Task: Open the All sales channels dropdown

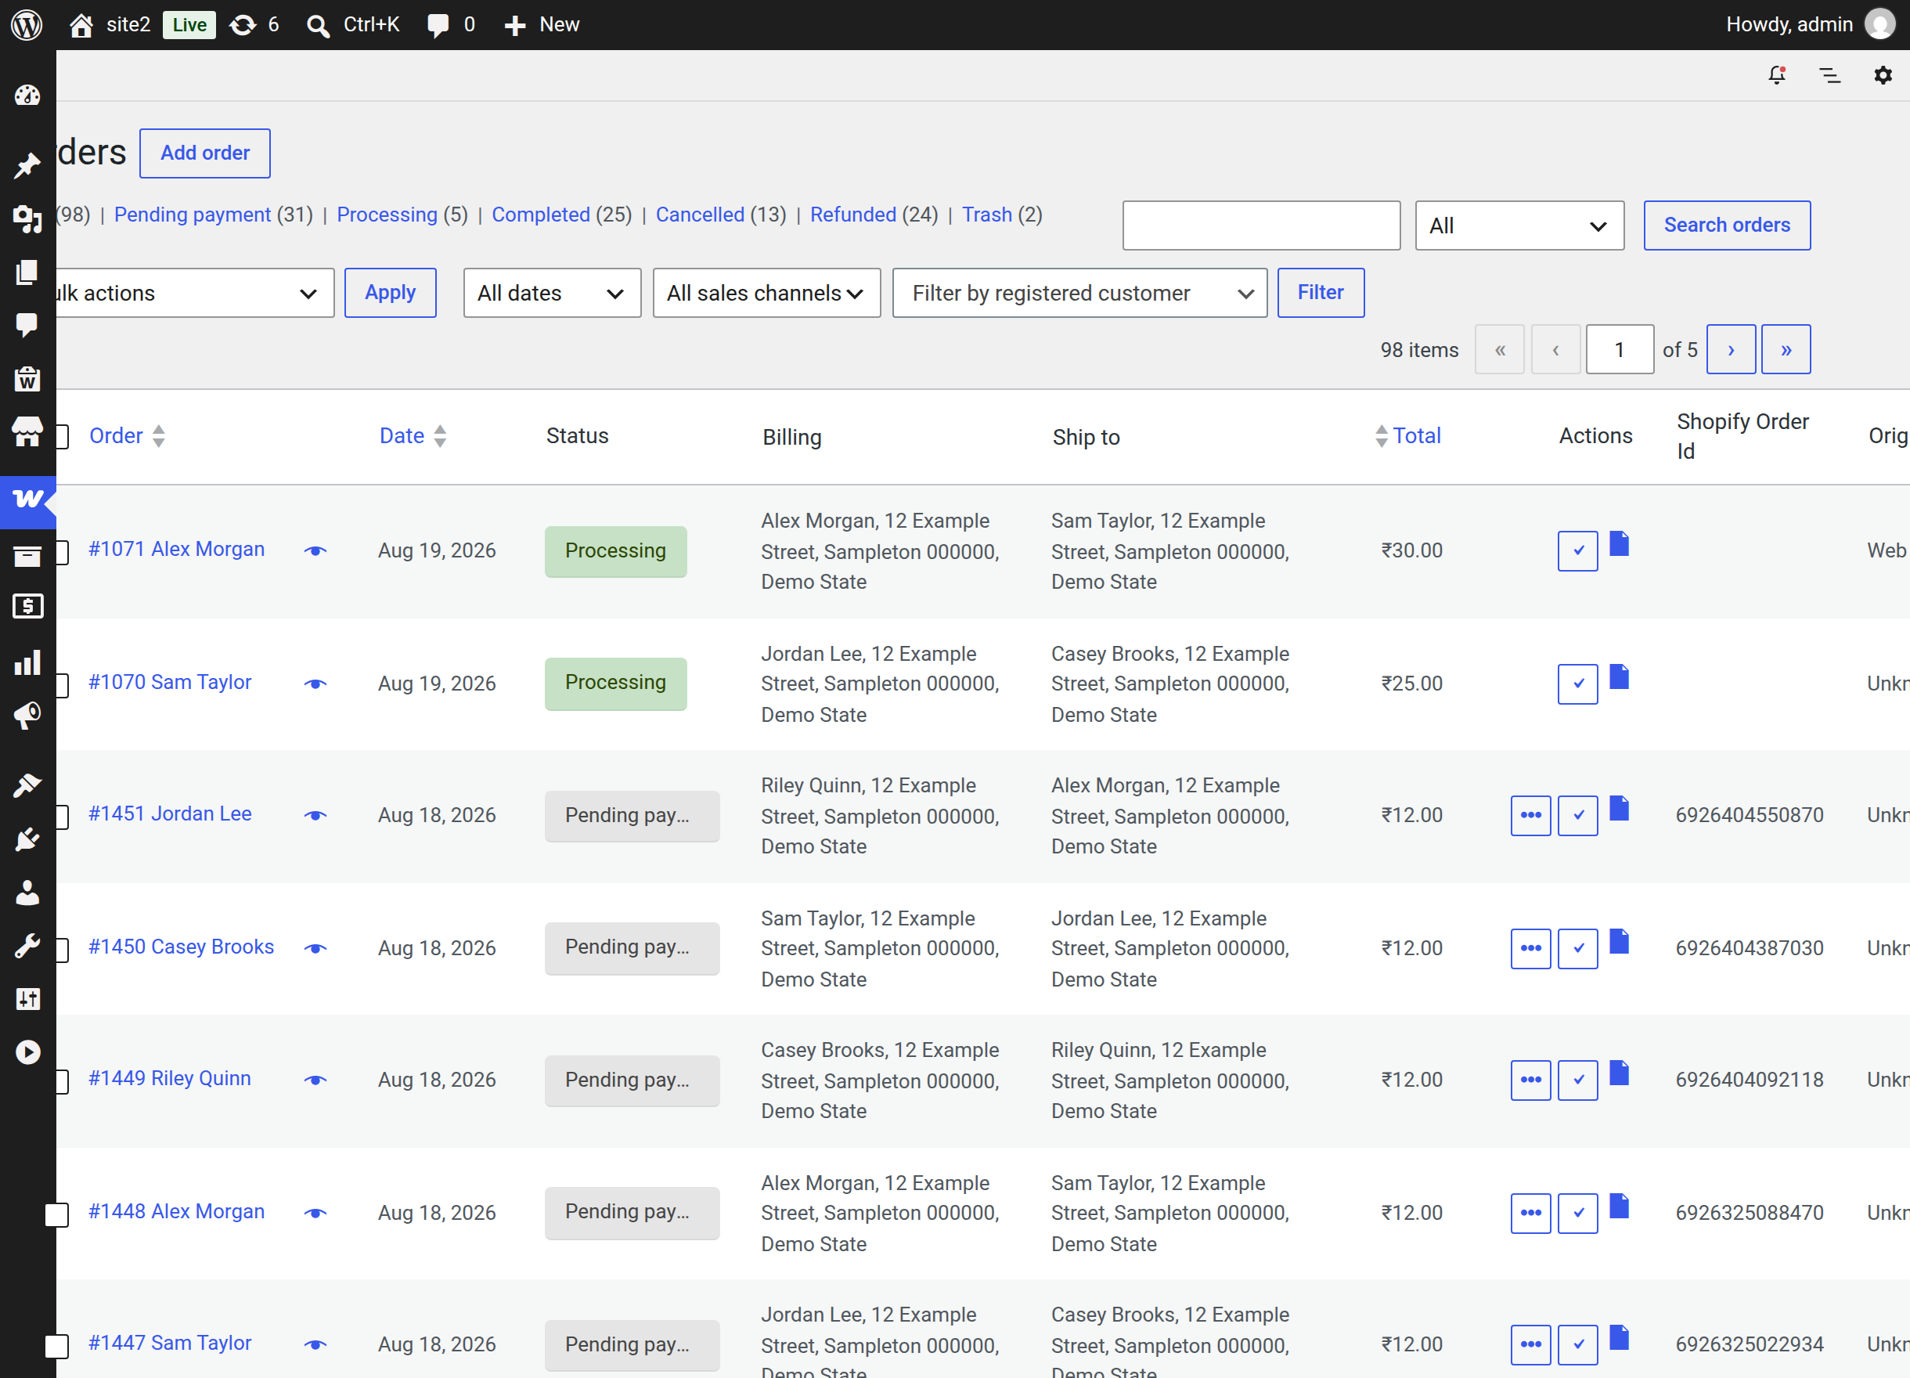Action: [766, 293]
